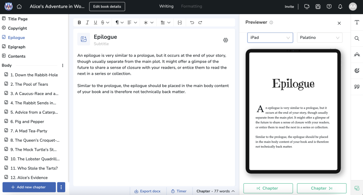Open the notifications bell
363x195 pixels.
pyautogui.click(x=340, y=6)
